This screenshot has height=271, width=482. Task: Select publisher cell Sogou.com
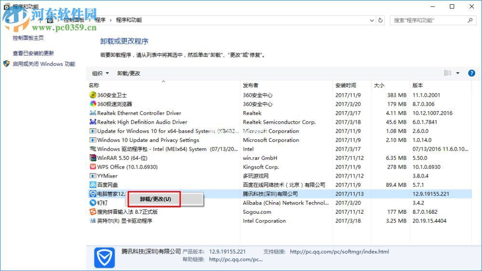[257, 212]
